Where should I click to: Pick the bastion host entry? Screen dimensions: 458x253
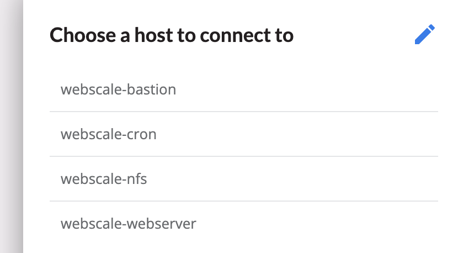(x=119, y=89)
